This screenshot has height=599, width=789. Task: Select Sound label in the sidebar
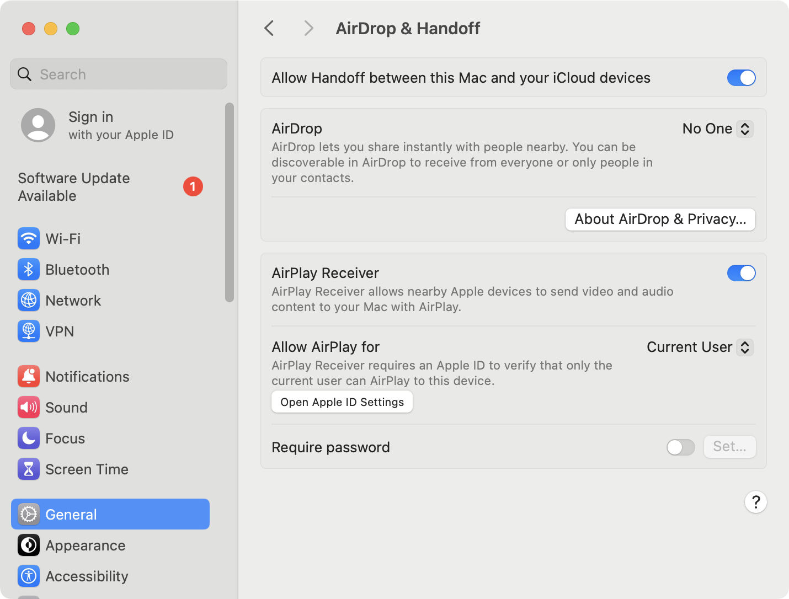[67, 408]
